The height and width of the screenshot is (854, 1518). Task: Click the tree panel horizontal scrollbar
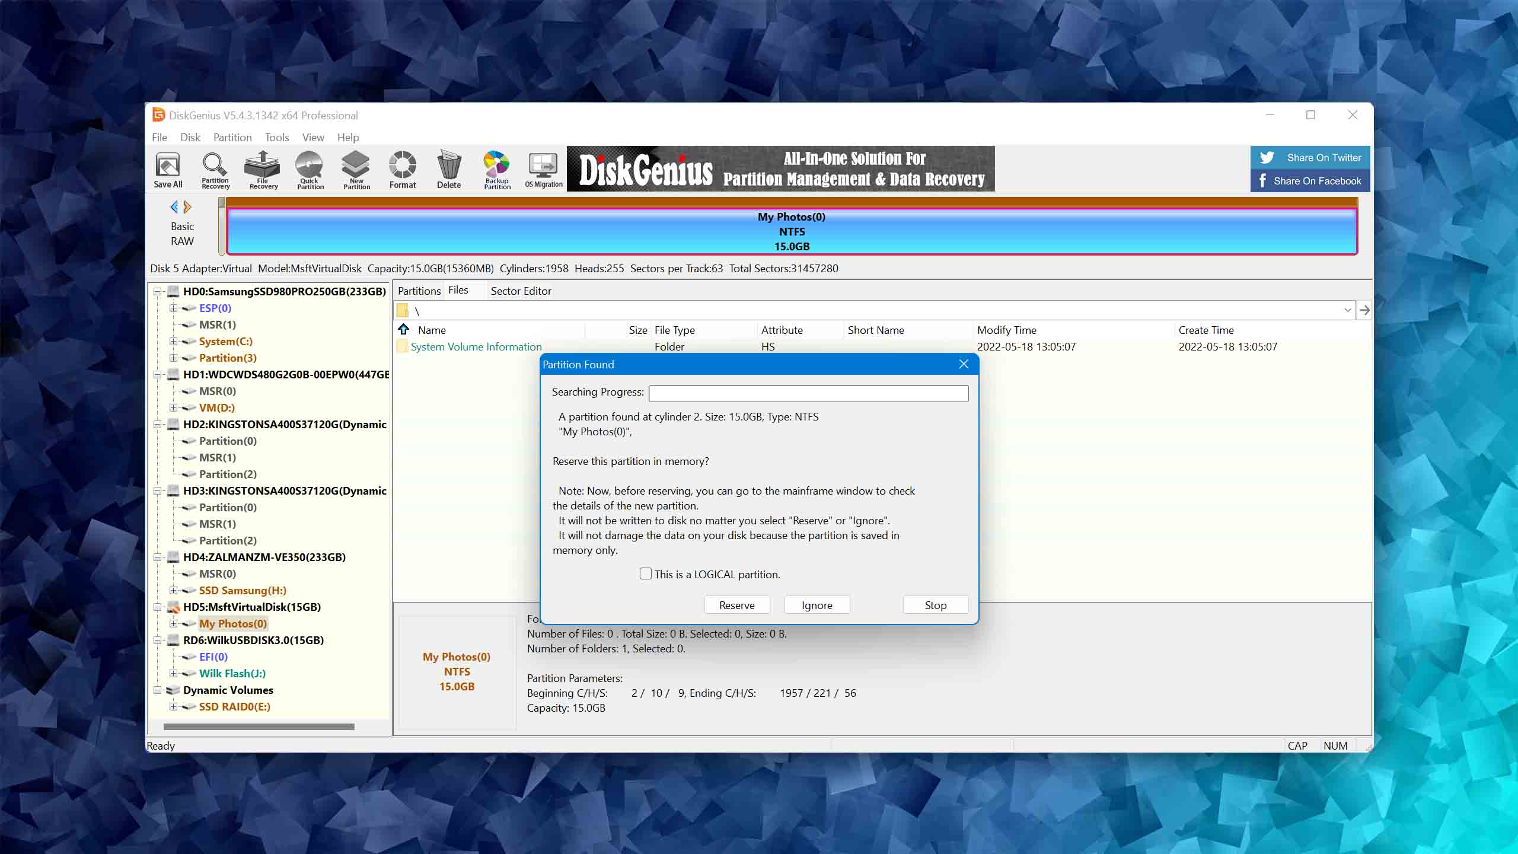[x=259, y=726]
